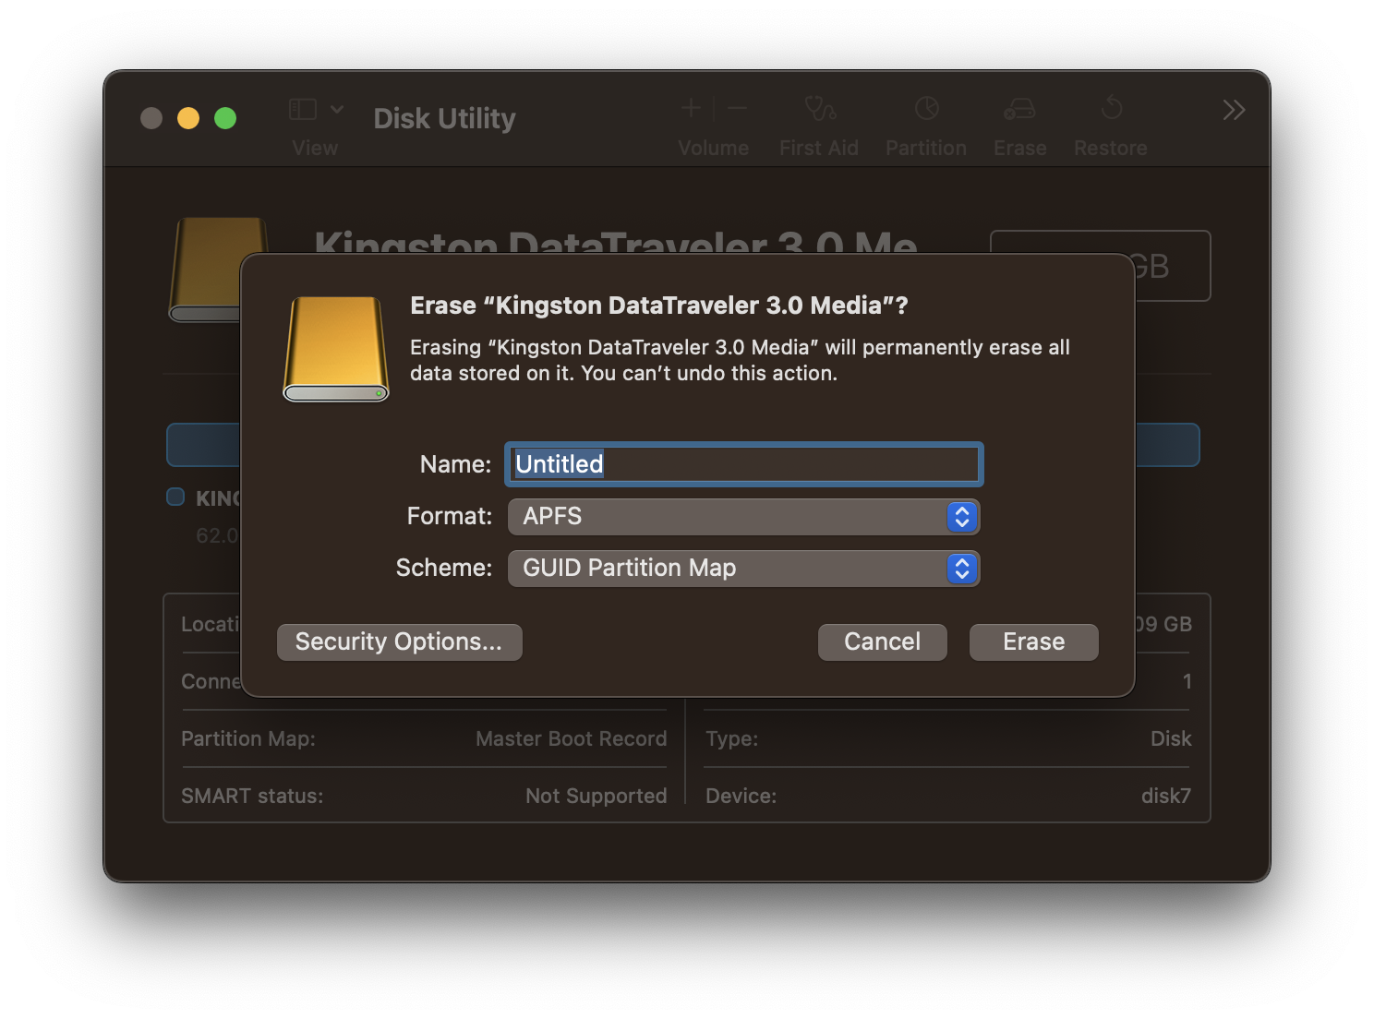Screen dimensions: 1374x1019
Task: Click the Restore toolbar label
Action: tap(1111, 148)
